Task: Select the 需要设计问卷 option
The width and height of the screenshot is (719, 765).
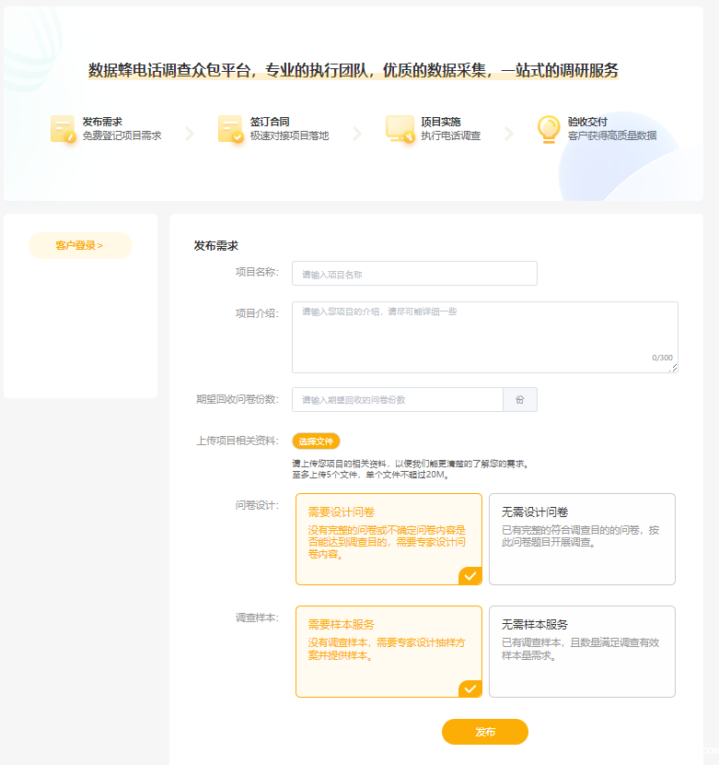Action: pos(388,538)
